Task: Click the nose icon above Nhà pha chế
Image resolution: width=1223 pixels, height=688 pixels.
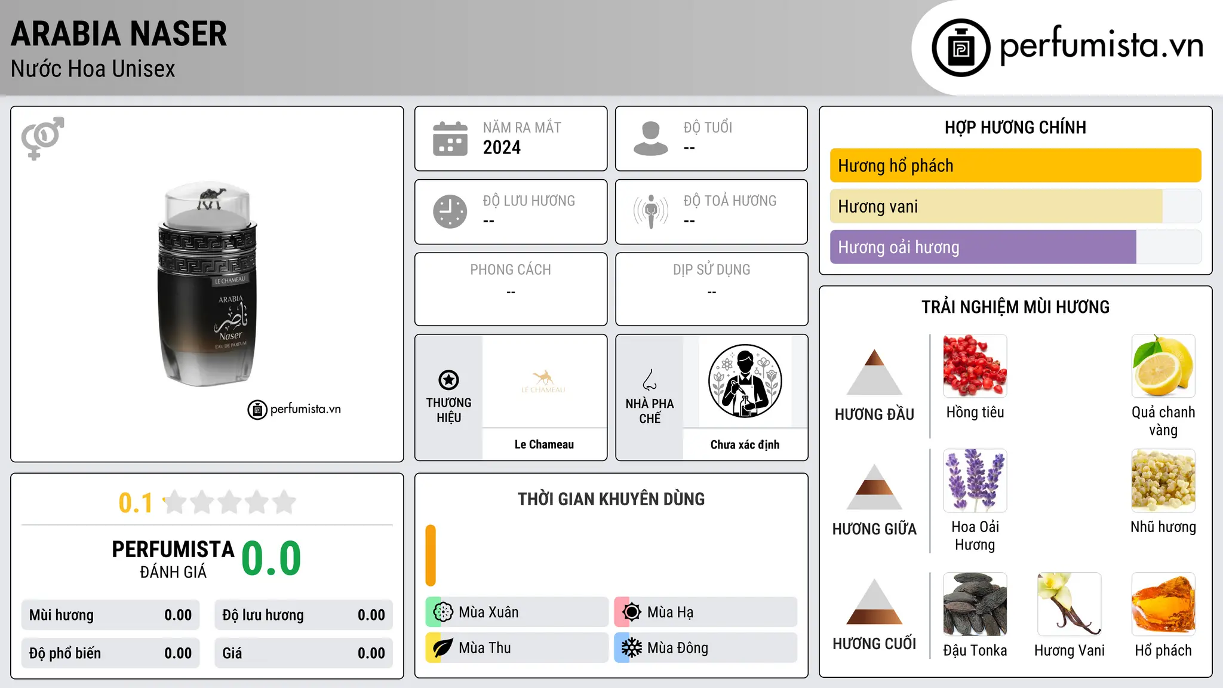Action: click(x=650, y=379)
